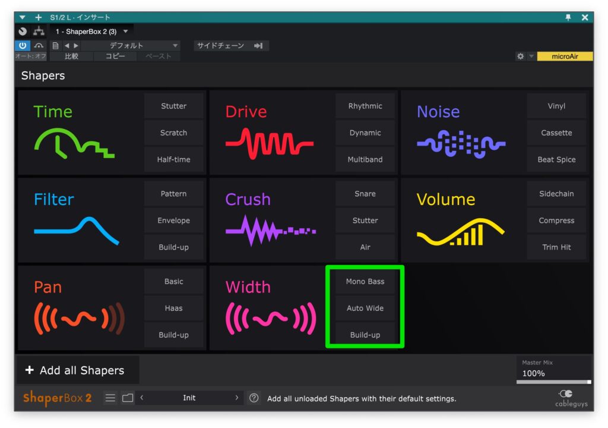Open the 1 - ShaperBox 2 (3) dropdown
Image resolution: width=608 pixels, height=428 pixels.
[x=125, y=32]
